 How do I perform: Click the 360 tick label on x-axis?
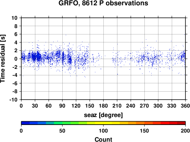pyautogui.click(x=185, y=106)
